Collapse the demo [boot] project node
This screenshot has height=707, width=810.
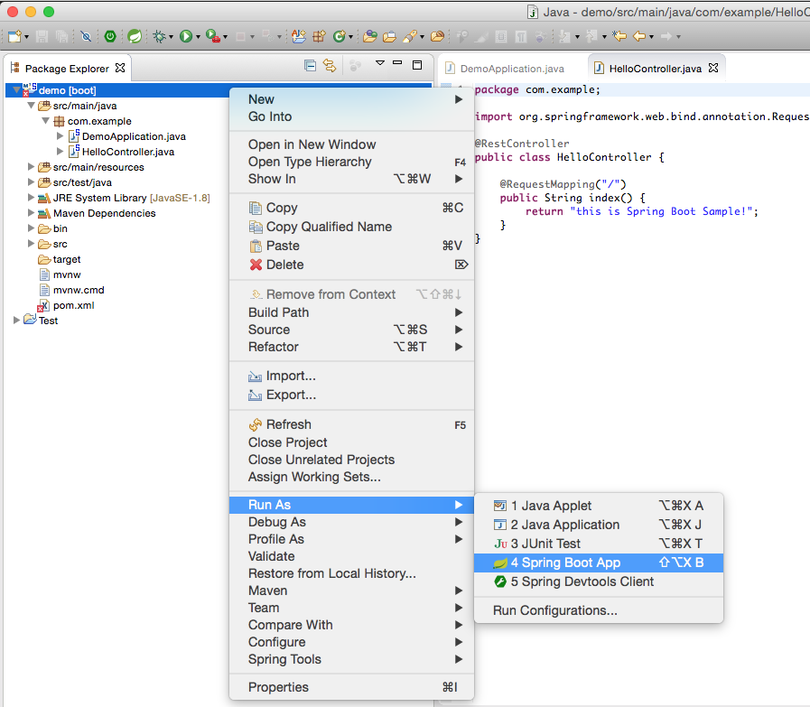16,90
